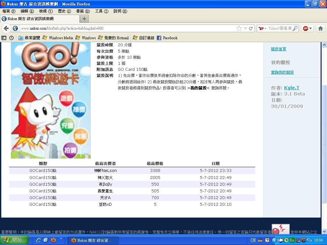The image size is (327, 245).
Task: Open the Windows Media bookmark
Action: coord(57,38)
